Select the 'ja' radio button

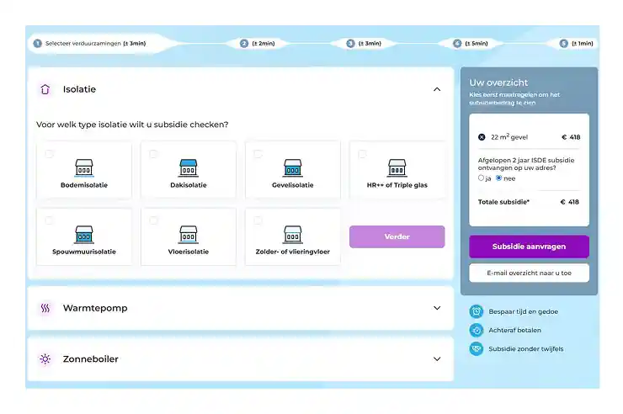(x=481, y=178)
